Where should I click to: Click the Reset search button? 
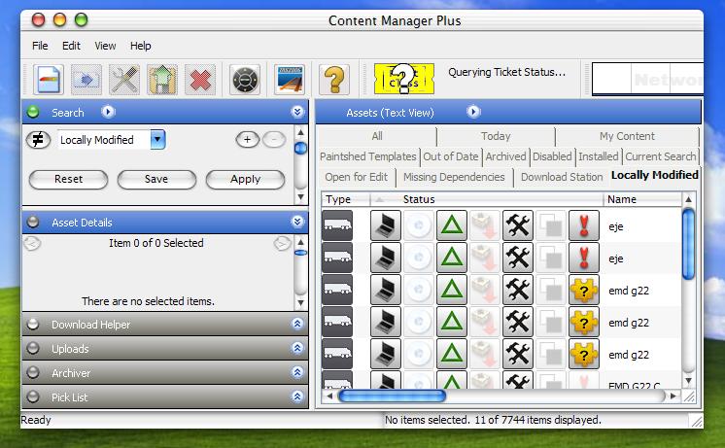coord(68,179)
